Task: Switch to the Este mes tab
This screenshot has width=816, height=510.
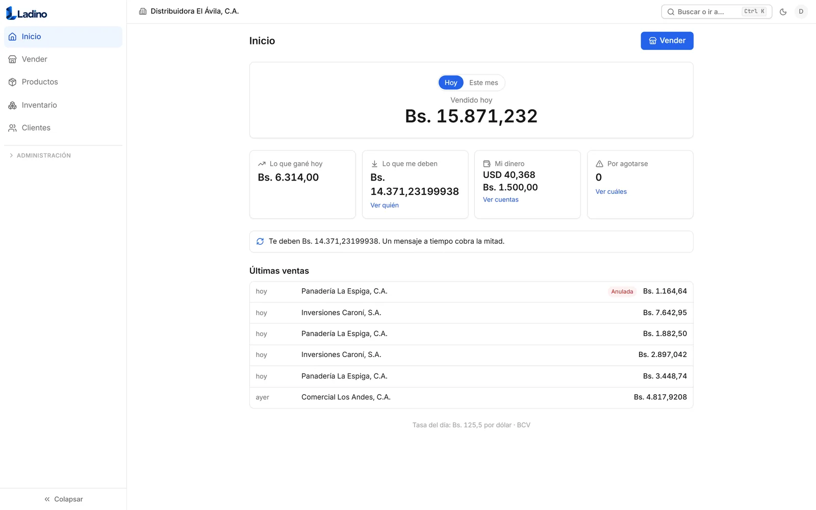Action: pos(483,83)
